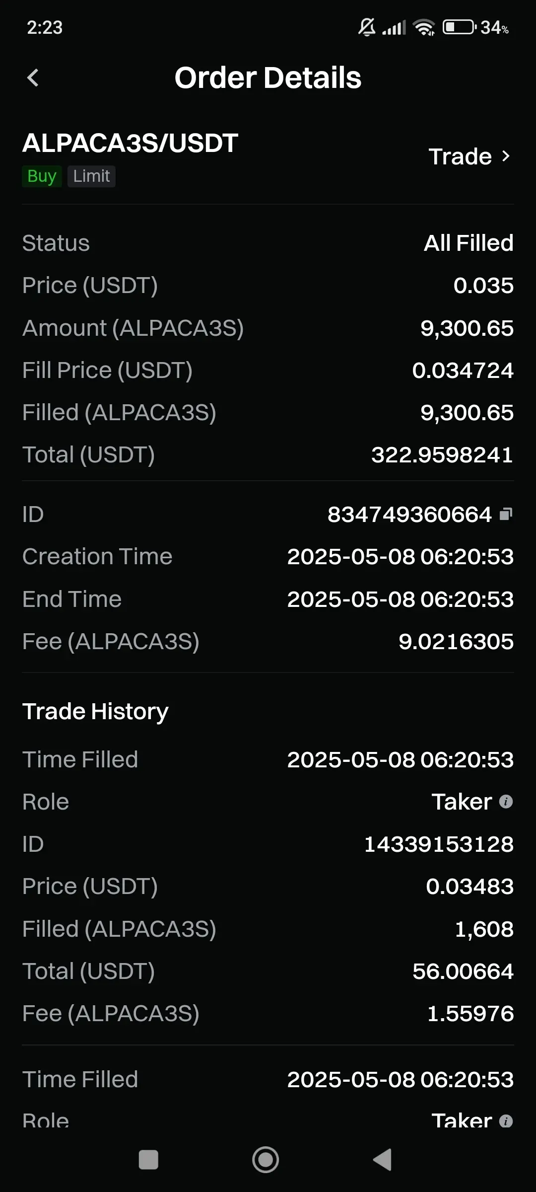This screenshot has height=1192, width=536.
Task: Tap the green Buy tag
Action: tap(42, 176)
